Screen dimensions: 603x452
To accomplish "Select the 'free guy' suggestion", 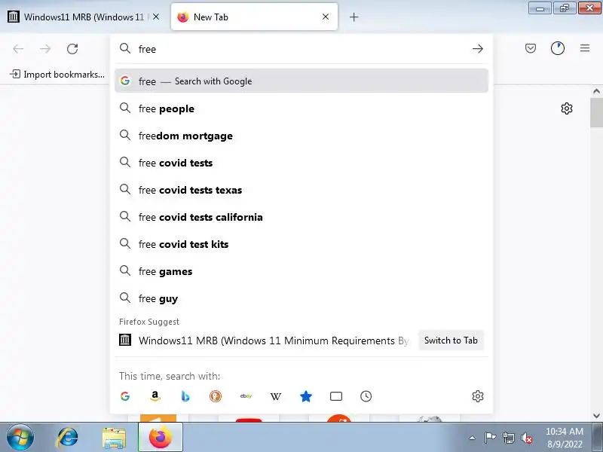I will tap(301, 298).
